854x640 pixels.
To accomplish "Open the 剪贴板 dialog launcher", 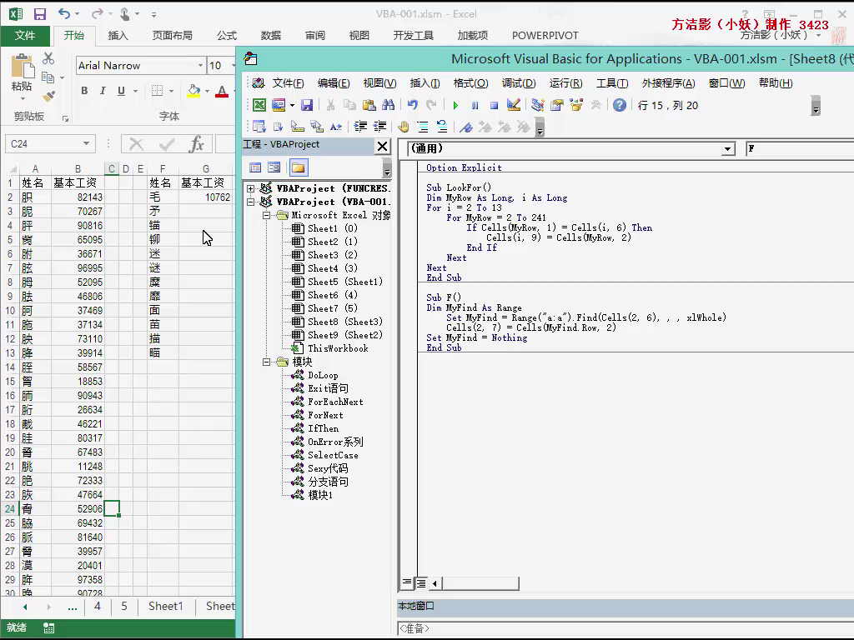I will coord(65,118).
